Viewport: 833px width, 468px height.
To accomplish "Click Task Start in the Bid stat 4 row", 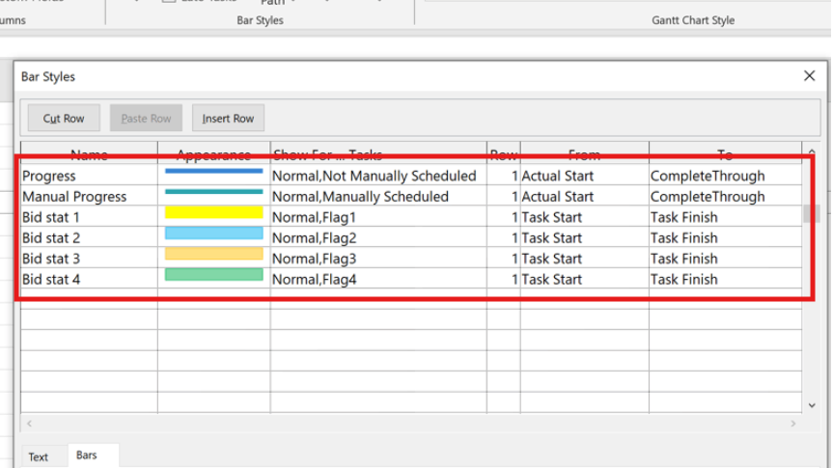I will [584, 279].
